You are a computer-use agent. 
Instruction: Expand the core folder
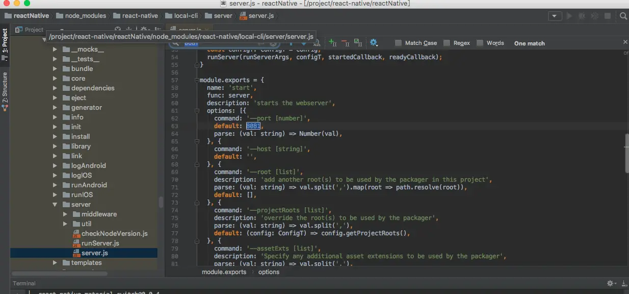click(x=55, y=79)
